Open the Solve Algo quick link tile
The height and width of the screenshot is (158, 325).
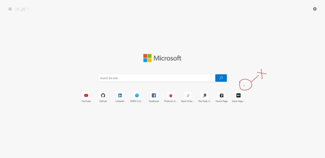pyautogui.click(x=238, y=97)
